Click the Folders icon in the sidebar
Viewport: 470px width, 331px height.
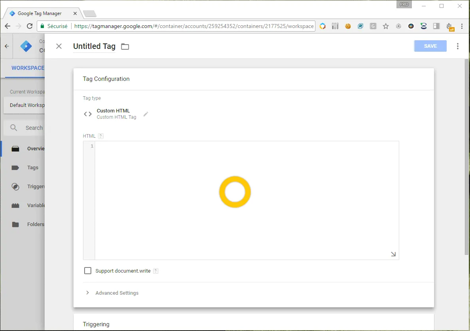tap(15, 224)
